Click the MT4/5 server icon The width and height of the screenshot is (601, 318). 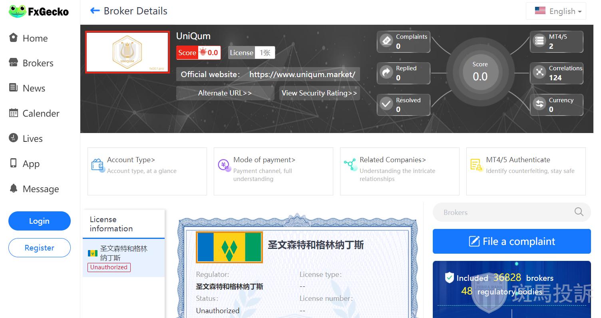[x=539, y=41]
